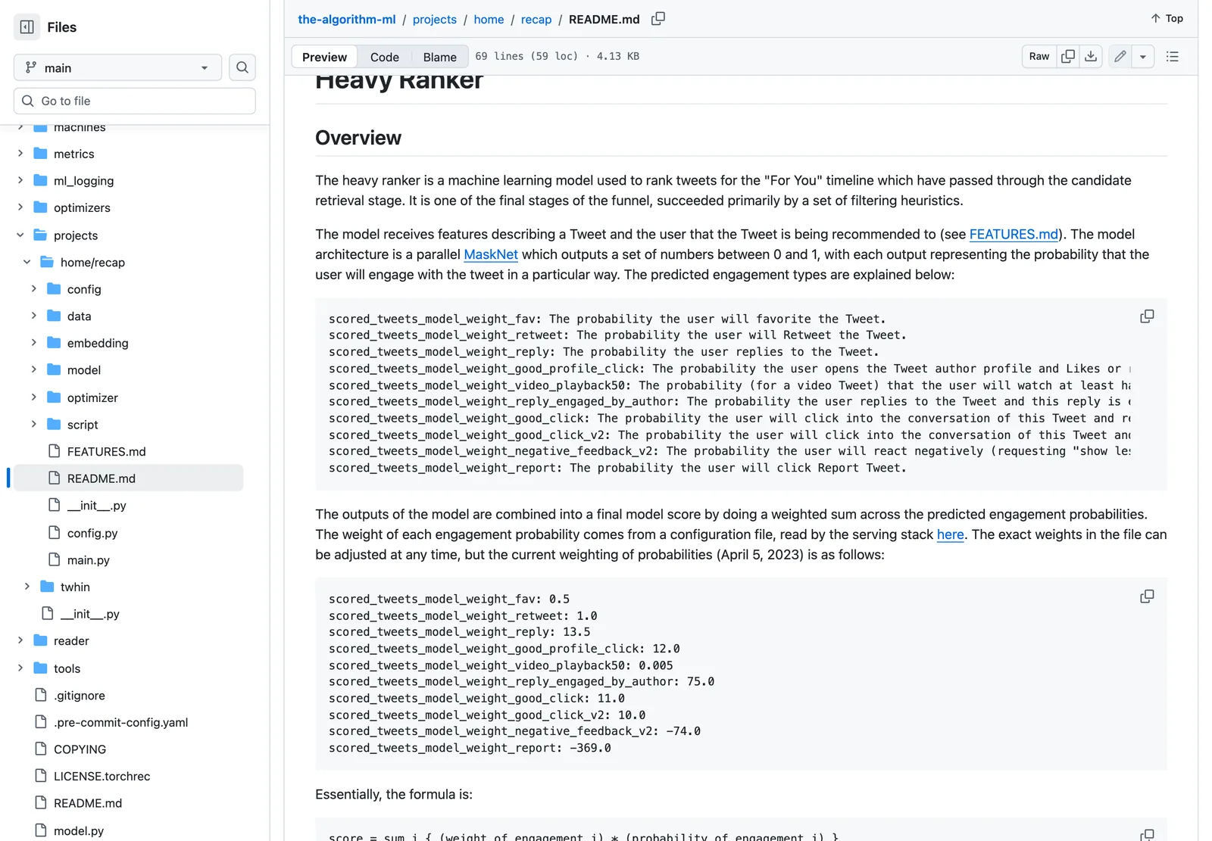Focus the Go to file input
The image size is (1212, 841).
pos(135,101)
